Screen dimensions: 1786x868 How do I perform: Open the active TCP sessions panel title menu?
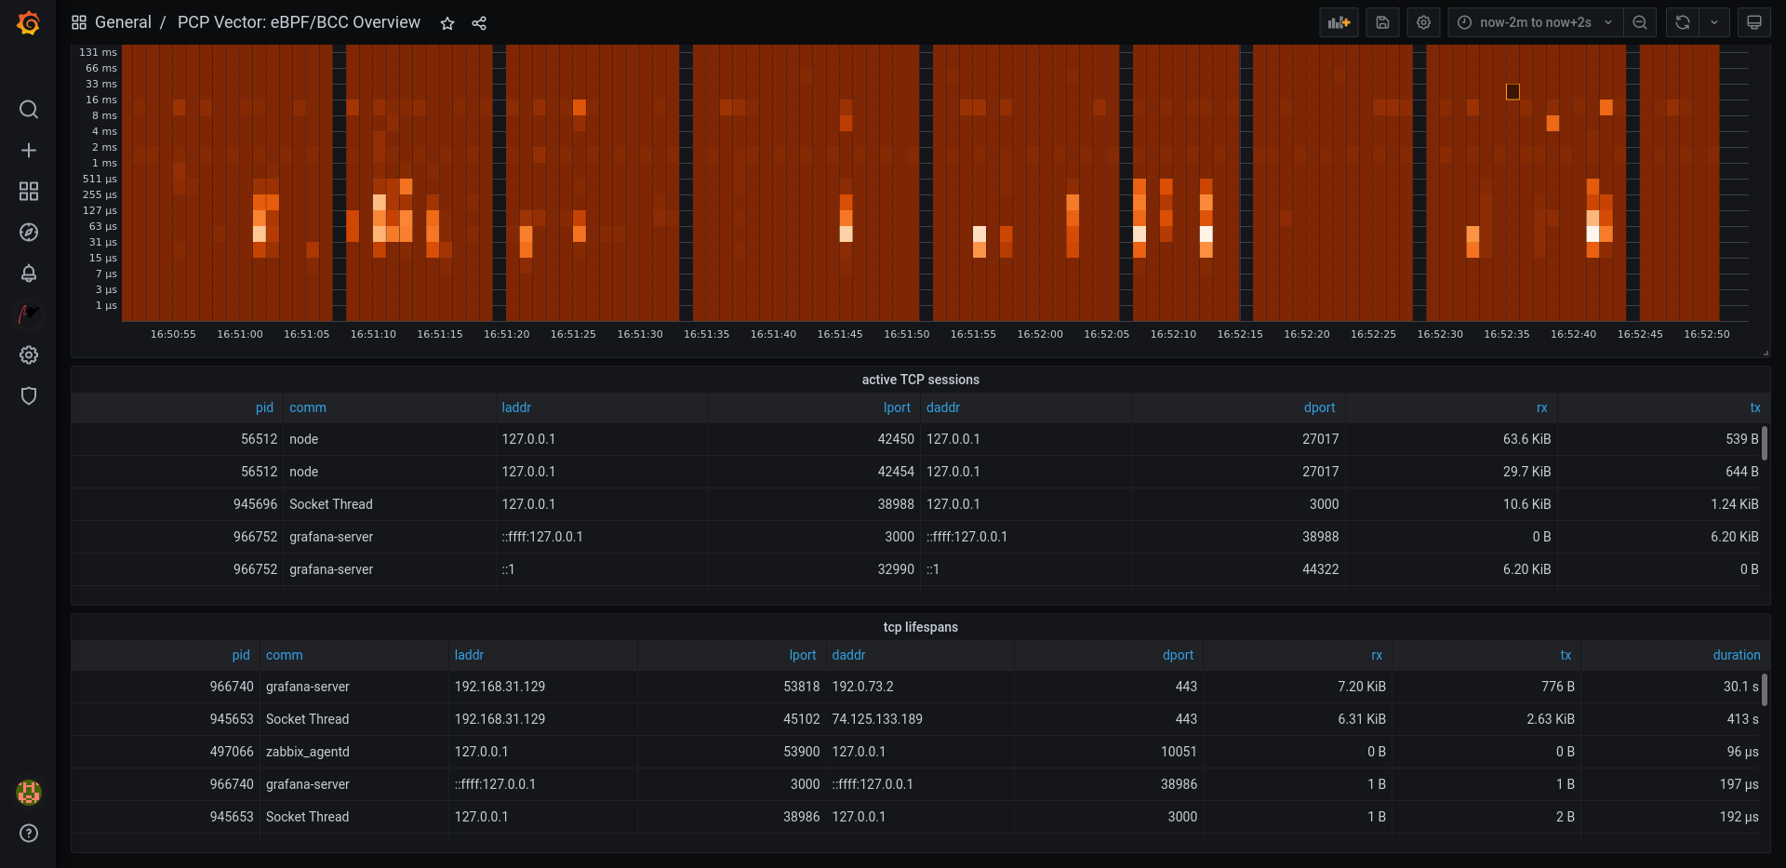[920, 380]
